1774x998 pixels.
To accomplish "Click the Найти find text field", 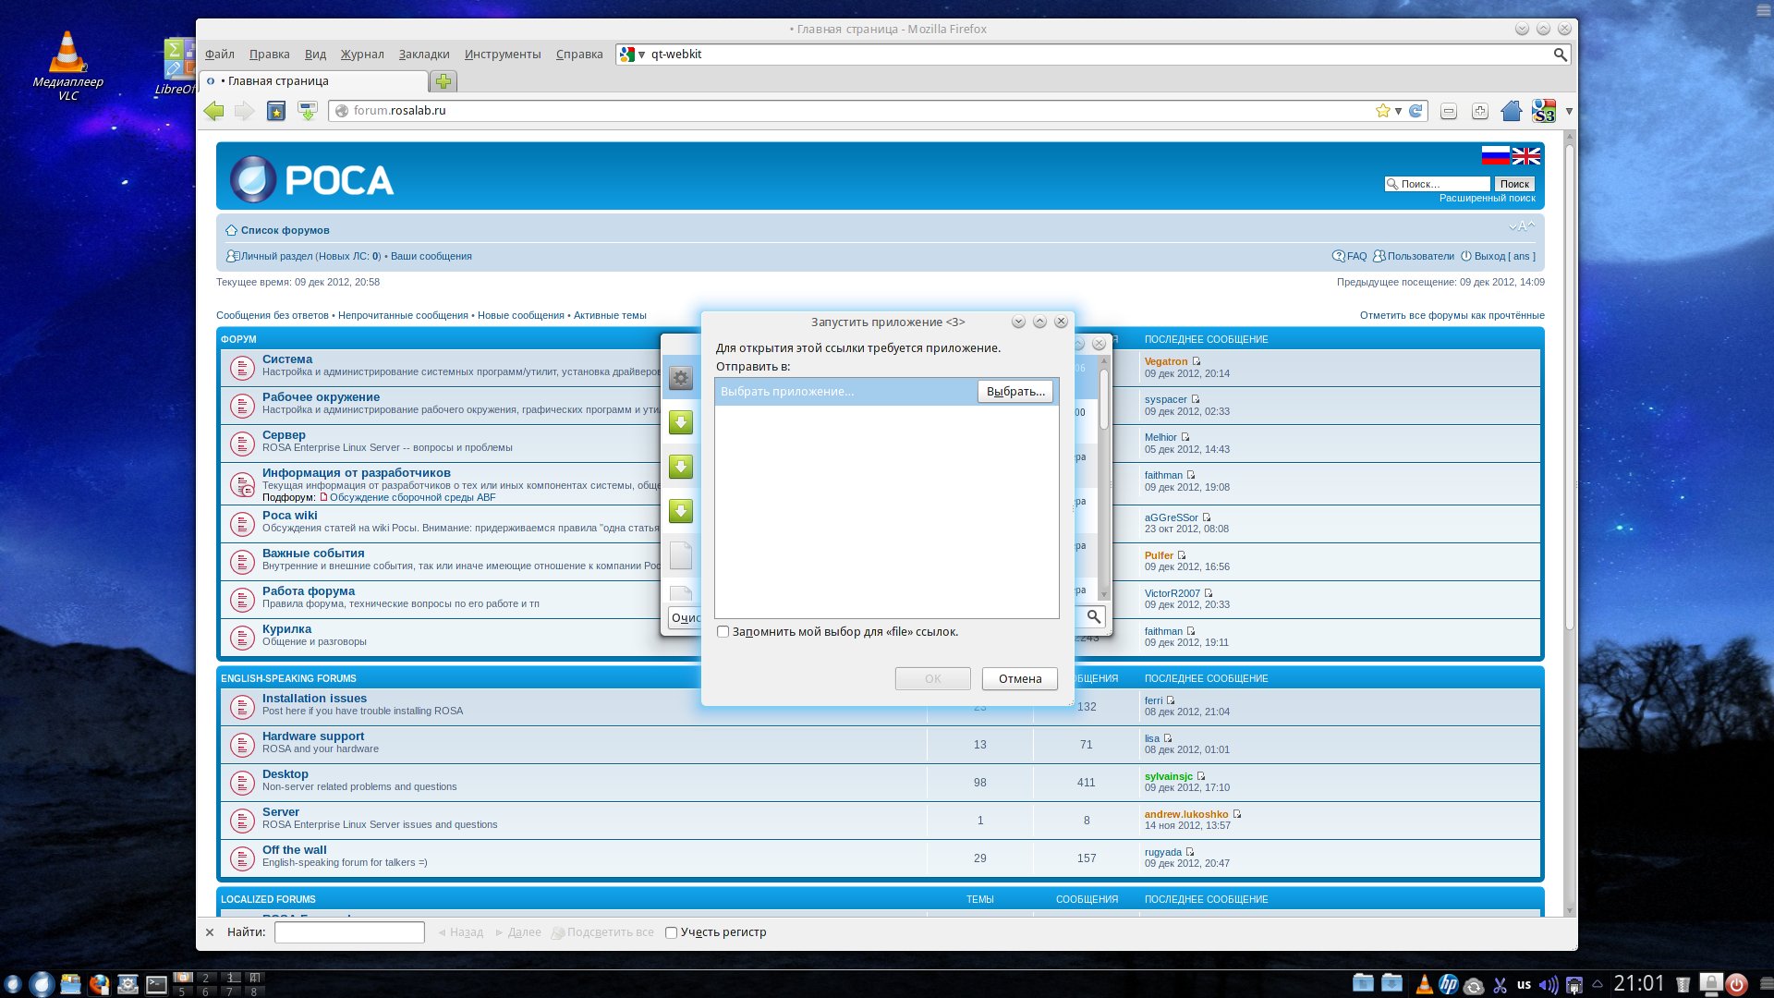I will point(349,932).
